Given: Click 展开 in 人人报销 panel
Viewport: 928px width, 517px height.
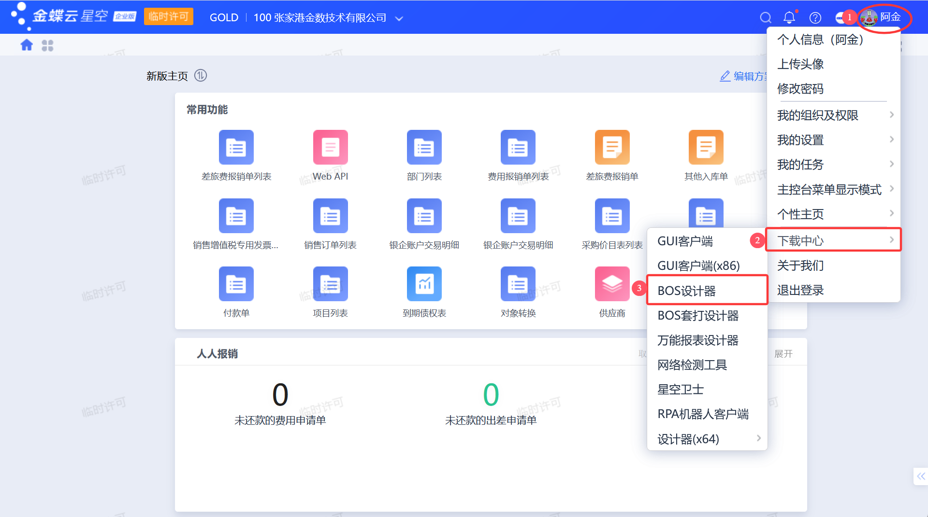Looking at the screenshot, I should pos(783,354).
